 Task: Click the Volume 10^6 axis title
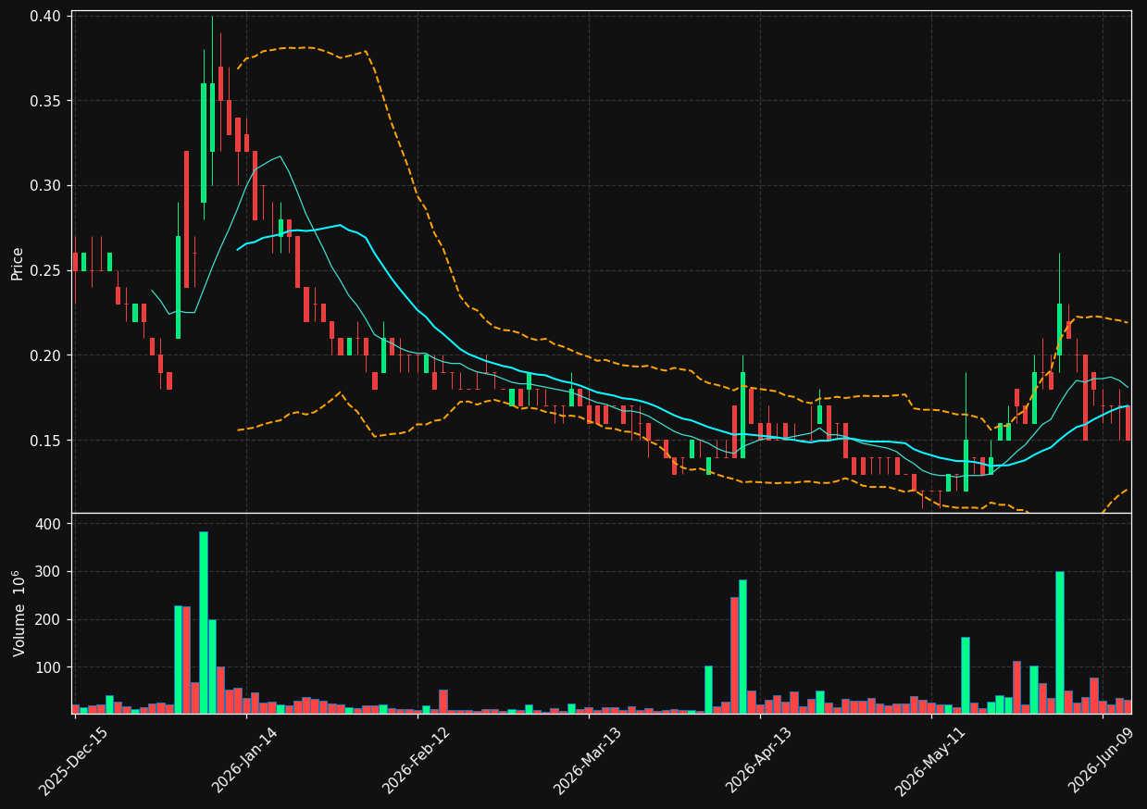tap(19, 613)
